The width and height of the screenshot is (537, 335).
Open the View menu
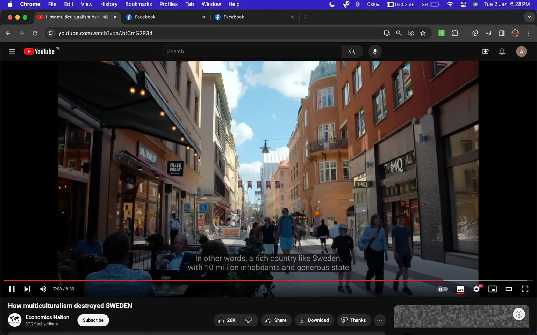point(86,4)
